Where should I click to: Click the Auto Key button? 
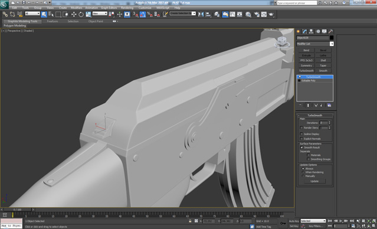point(294,221)
